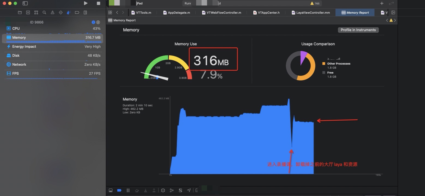Click the Simulate Location arrow icon
Screen dimensions: 425x196
pyautogui.click(x=189, y=190)
